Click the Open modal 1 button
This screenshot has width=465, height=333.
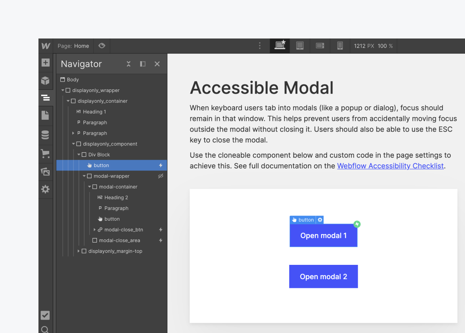click(x=323, y=236)
